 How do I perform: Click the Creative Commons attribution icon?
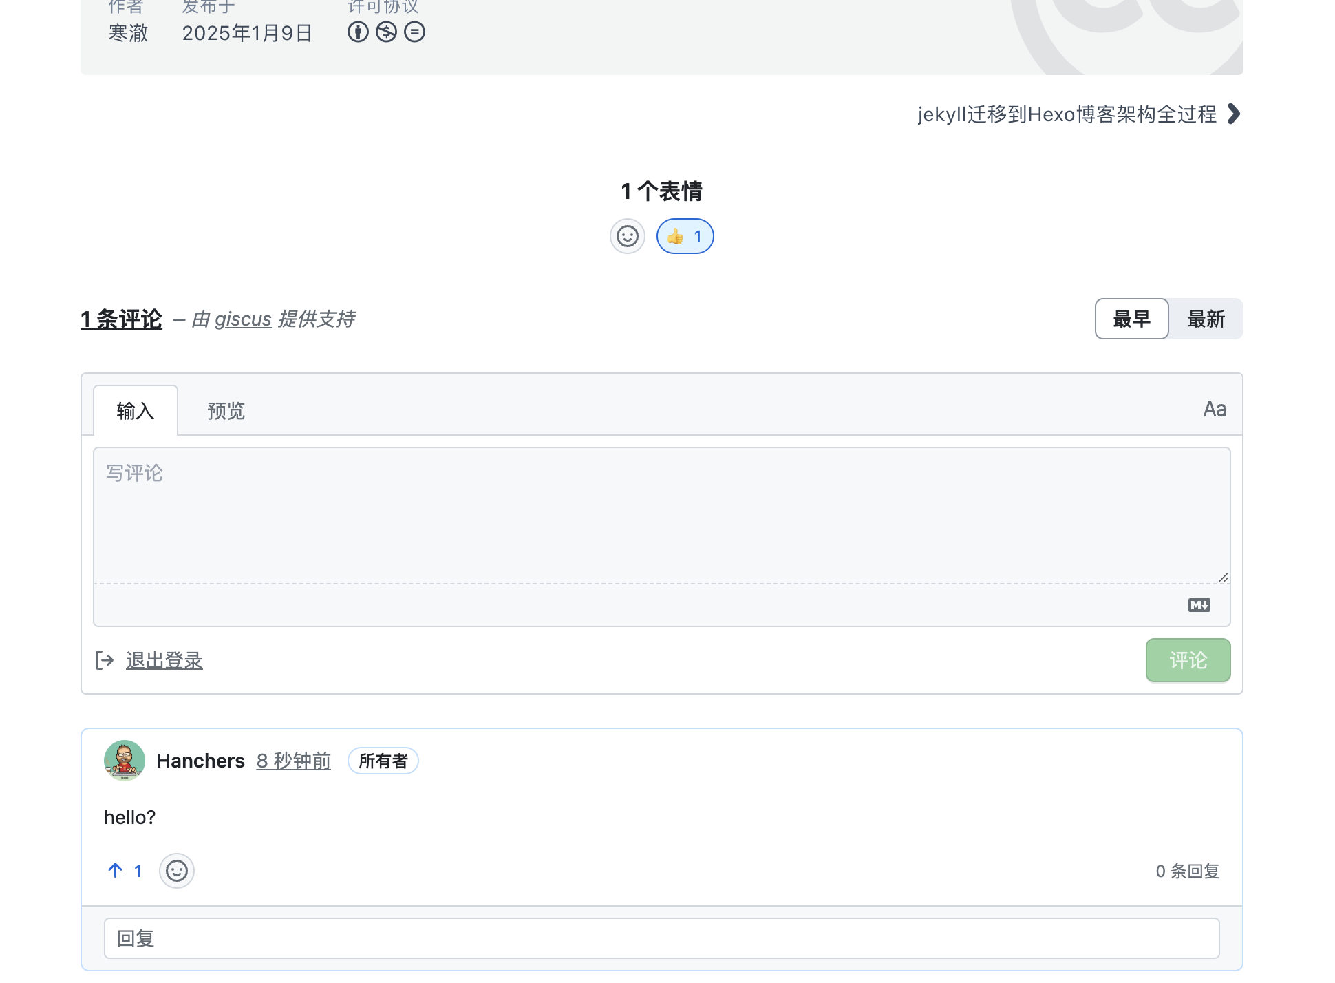click(357, 32)
